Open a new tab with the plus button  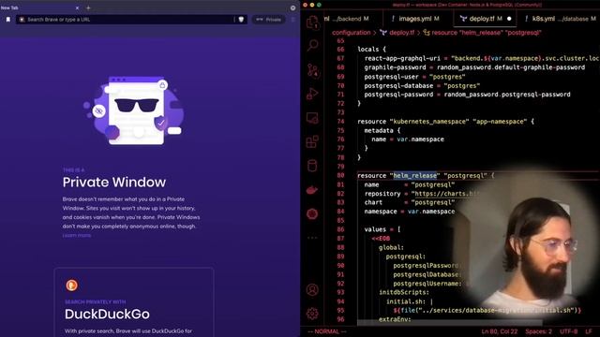coord(88,7)
